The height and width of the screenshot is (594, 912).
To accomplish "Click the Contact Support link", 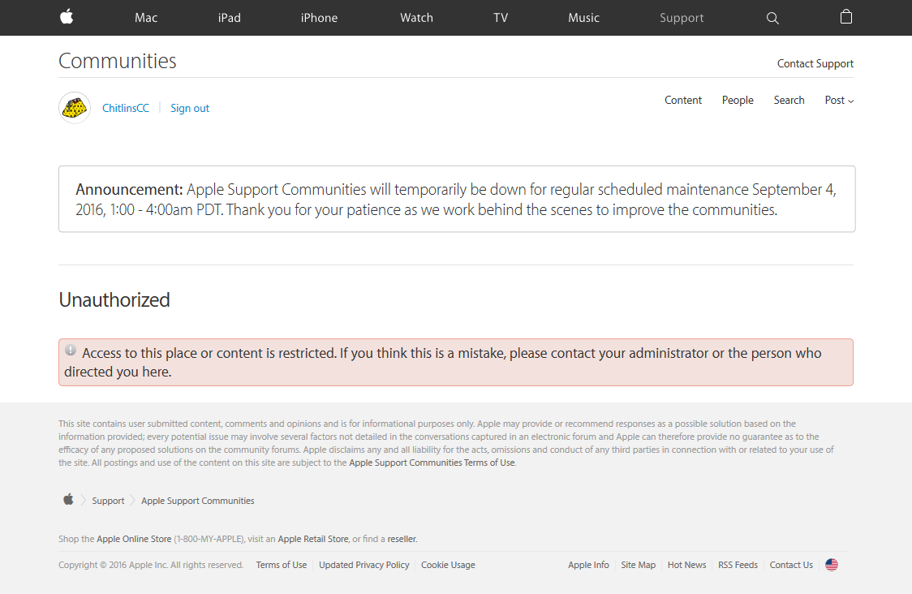I will click(815, 63).
